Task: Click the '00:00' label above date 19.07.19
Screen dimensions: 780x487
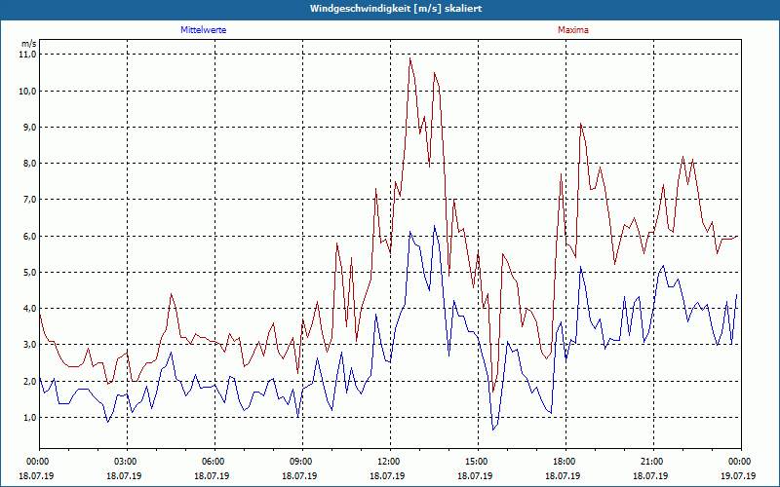Action: click(x=741, y=462)
